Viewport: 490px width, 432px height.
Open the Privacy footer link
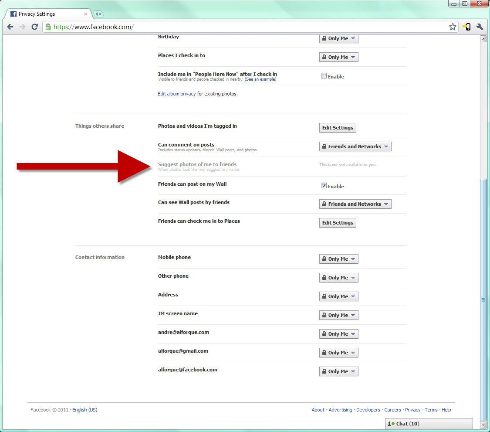pyautogui.click(x=412, y=410)
